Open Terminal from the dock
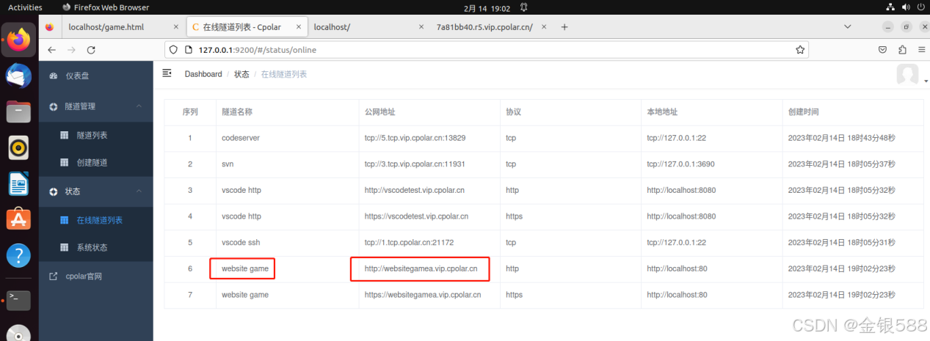The height and width of the screenshot is (341, 930). point(18,300)
